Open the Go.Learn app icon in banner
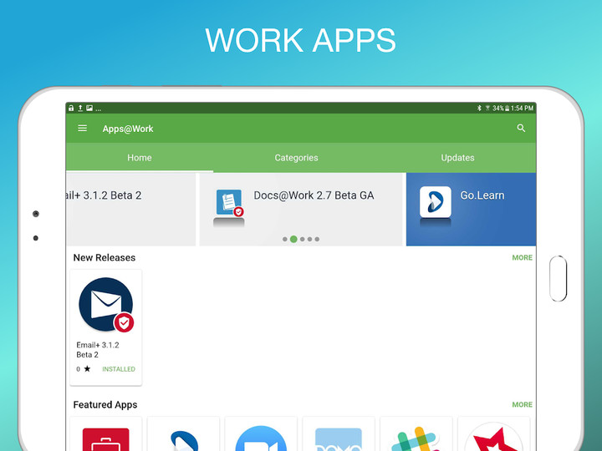 436,202
